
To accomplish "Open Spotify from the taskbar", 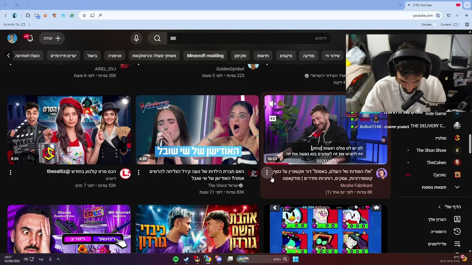I will [x=176, y=259].
